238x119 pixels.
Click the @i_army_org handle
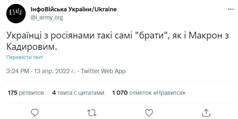click(x=47, y=18)
